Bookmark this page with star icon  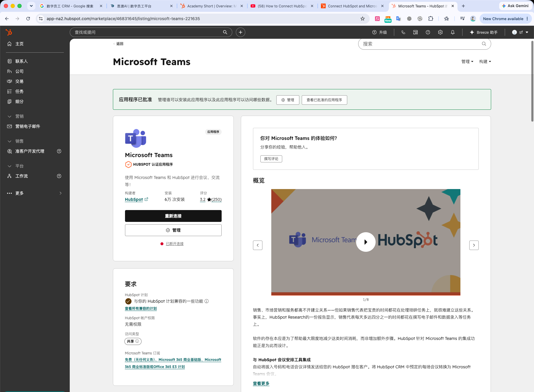coord(363,19)
